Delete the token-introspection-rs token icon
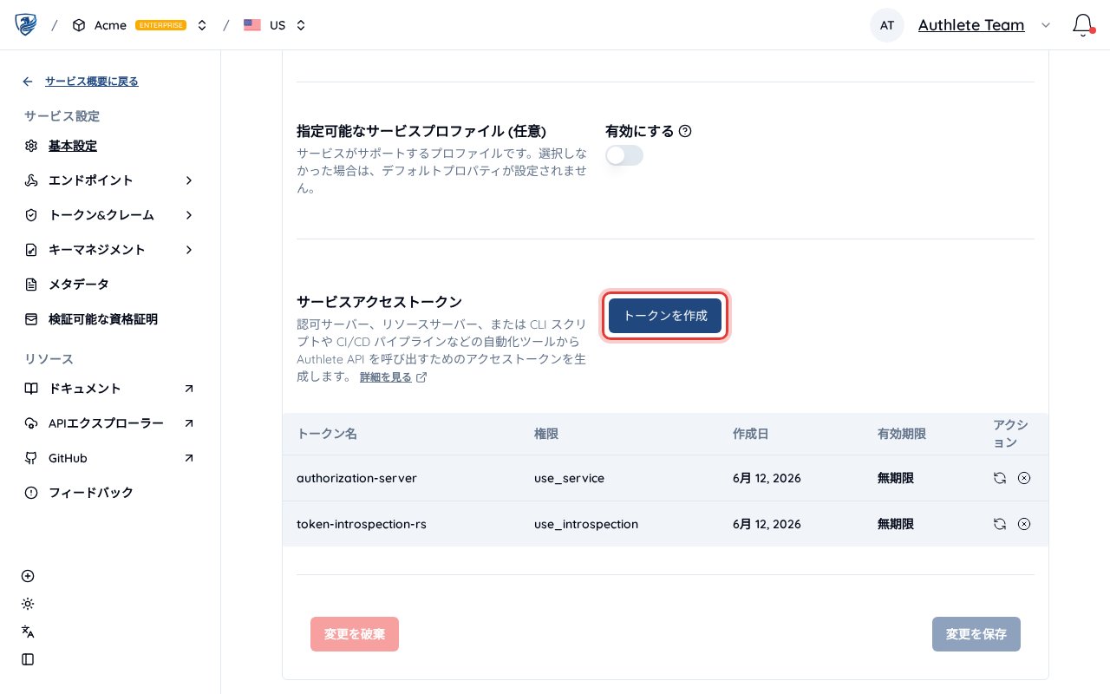The width and height of the screenshot is (1110, 694). pos(1024,524)
